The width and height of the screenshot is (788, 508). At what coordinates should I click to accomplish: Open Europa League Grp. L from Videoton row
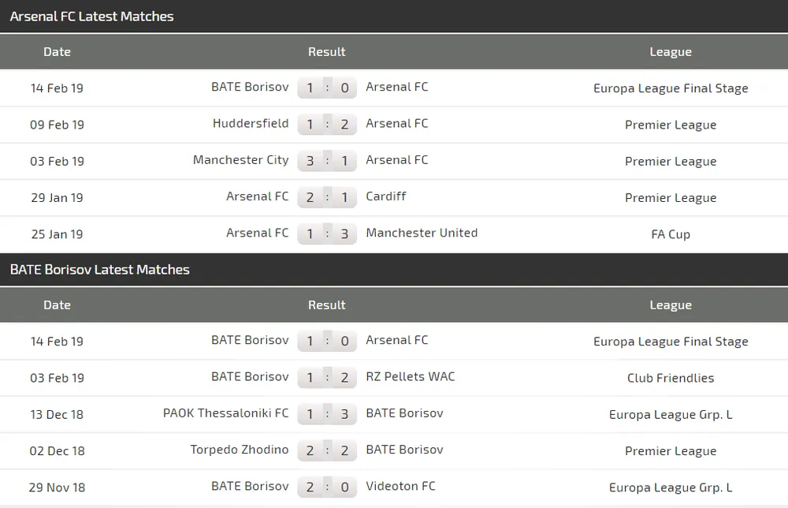click(671, 487)
